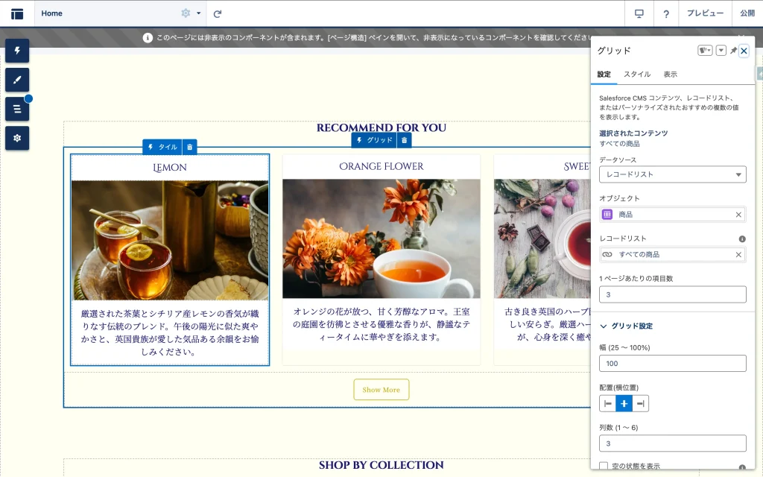Open the Home page dropdown arrow

[199, 13]
